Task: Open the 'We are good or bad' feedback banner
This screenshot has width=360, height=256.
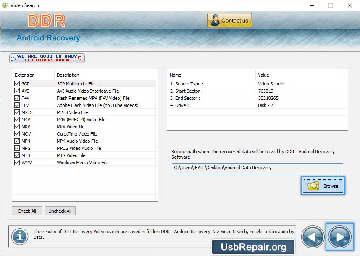Action: point(47,58)
